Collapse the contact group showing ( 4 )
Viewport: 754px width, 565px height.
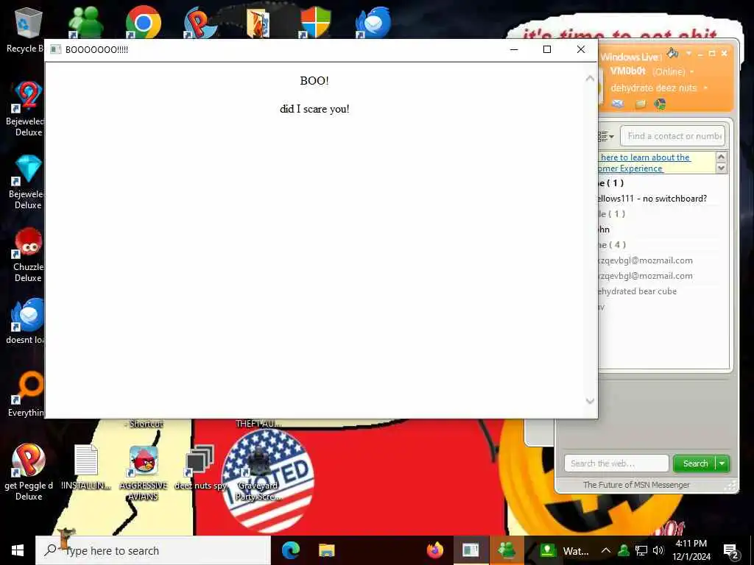tap(612, 244)
